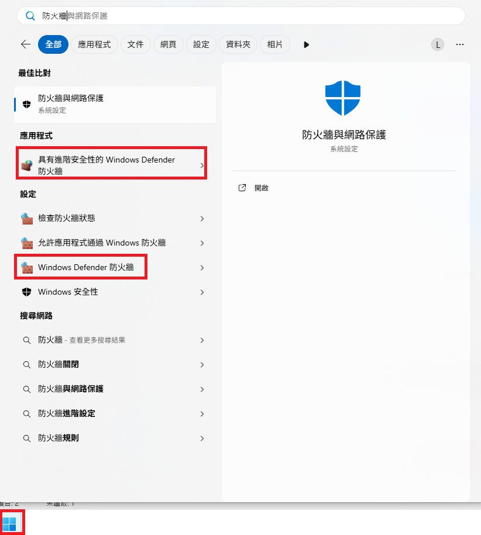Search web for 防火牆關閉
Screen dimensions: 481x535
(x=59, y=364)
